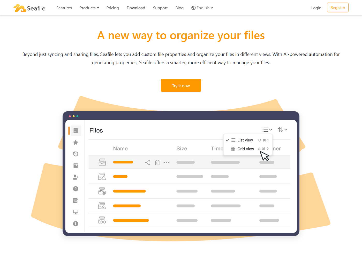Click the Try it now button
362x269 pixels.
(181, 85)
